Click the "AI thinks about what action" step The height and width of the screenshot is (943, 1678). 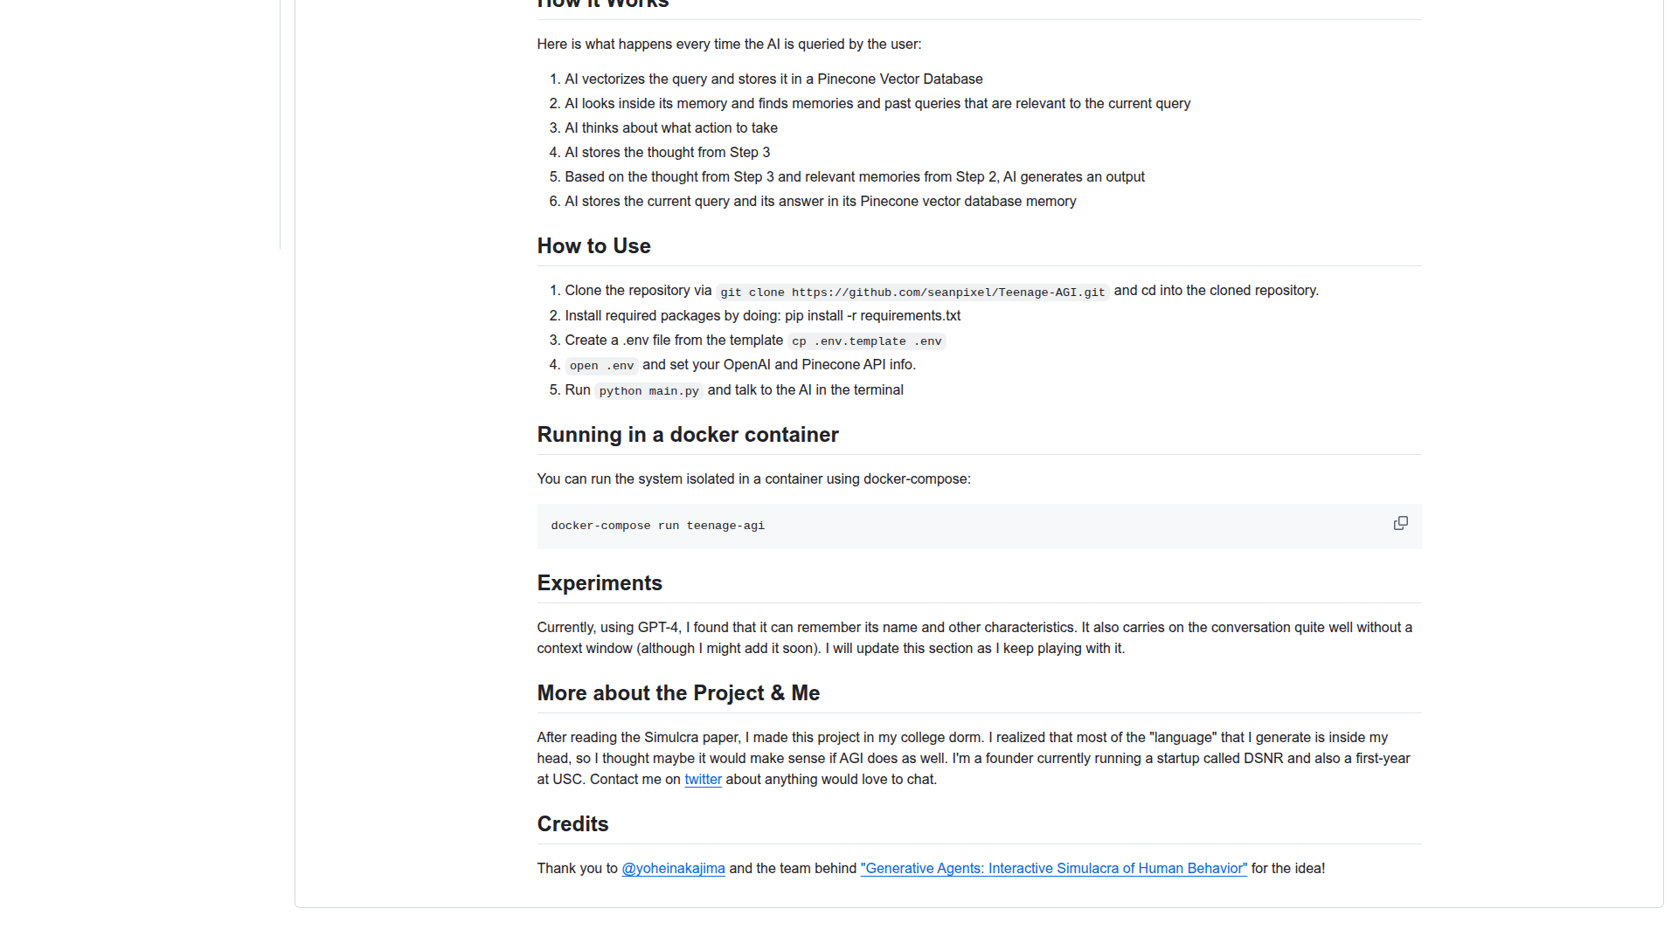670,128
